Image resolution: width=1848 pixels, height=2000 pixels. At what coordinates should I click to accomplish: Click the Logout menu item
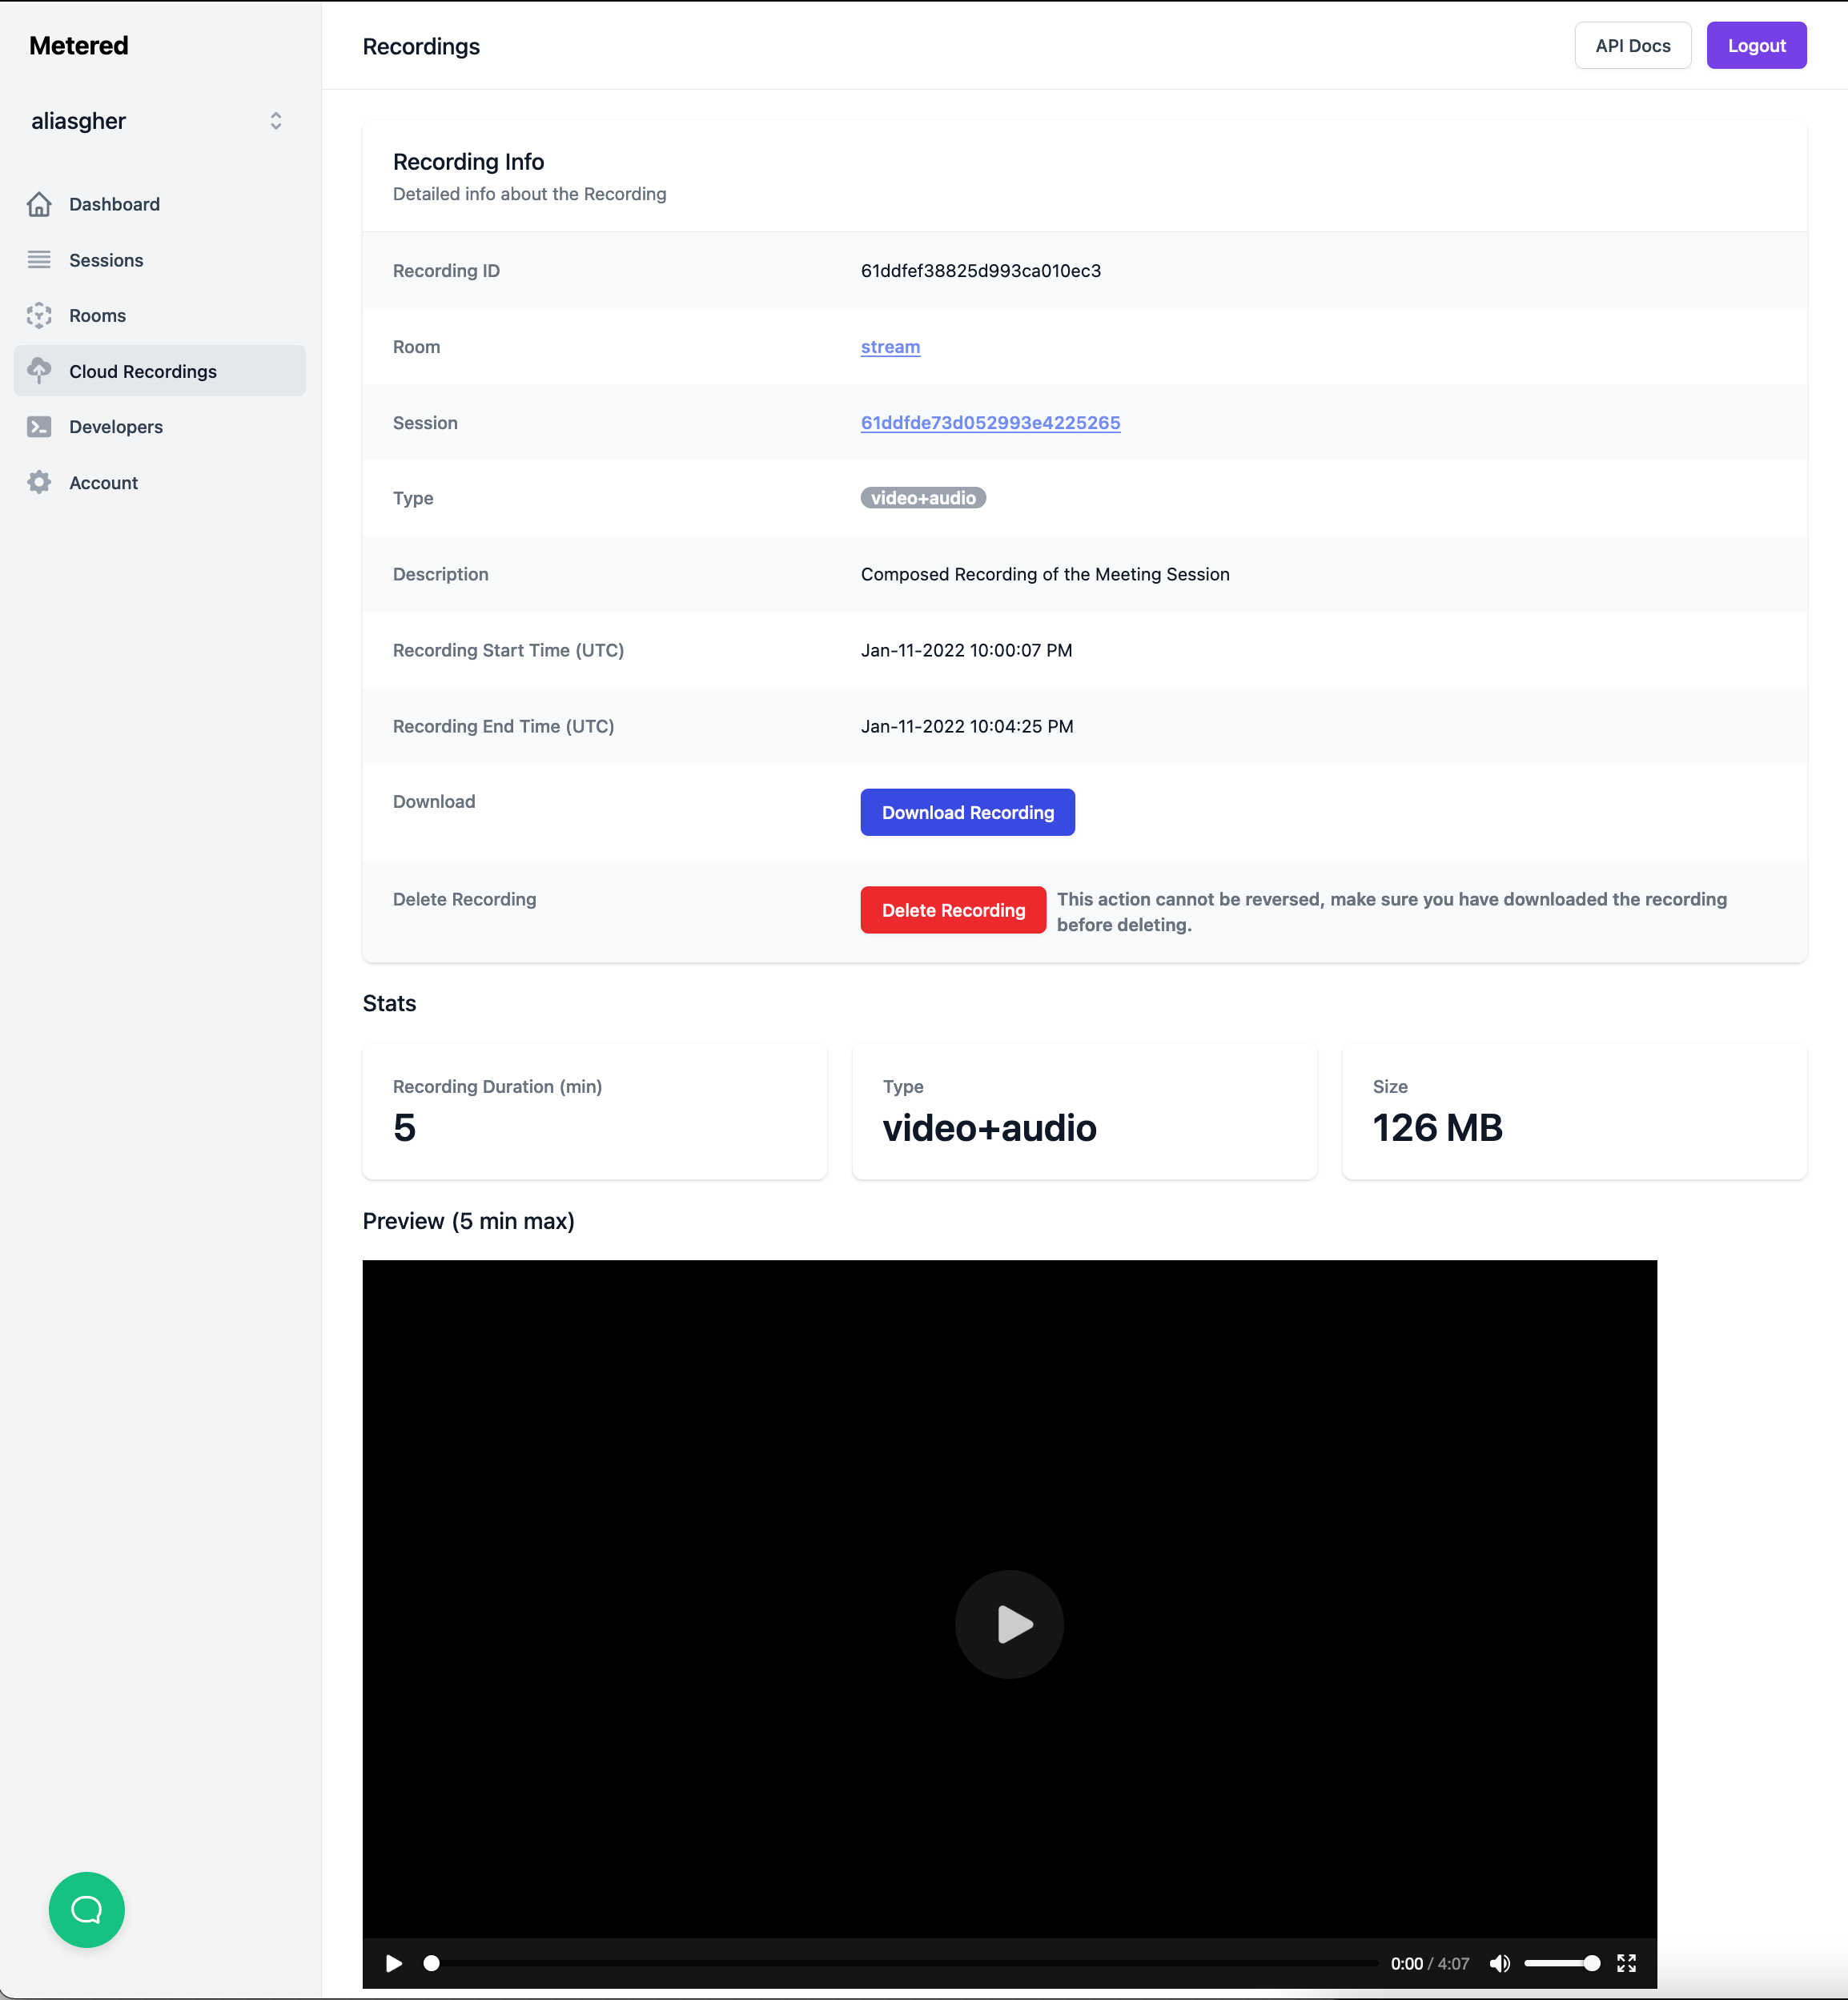pos(1756,46)
